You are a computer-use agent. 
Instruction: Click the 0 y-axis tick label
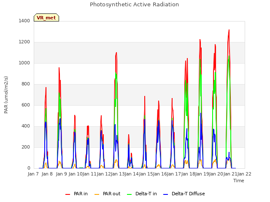click(29, 168)
